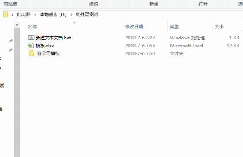Click the 组织 ribbon group label

point(94,4)
